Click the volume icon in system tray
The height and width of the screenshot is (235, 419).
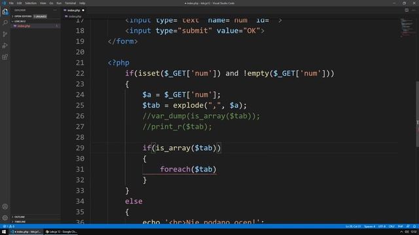pos(407,232)
